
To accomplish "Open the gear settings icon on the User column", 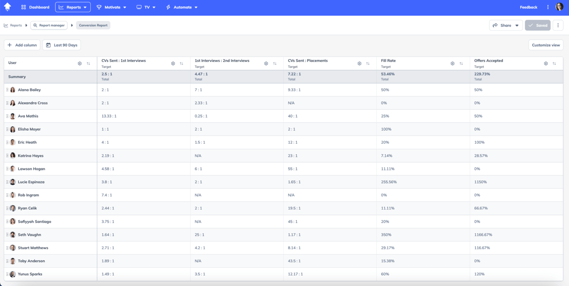I will (80, 63).
